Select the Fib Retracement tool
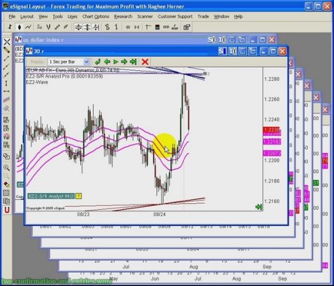 (x=6, y=120)
